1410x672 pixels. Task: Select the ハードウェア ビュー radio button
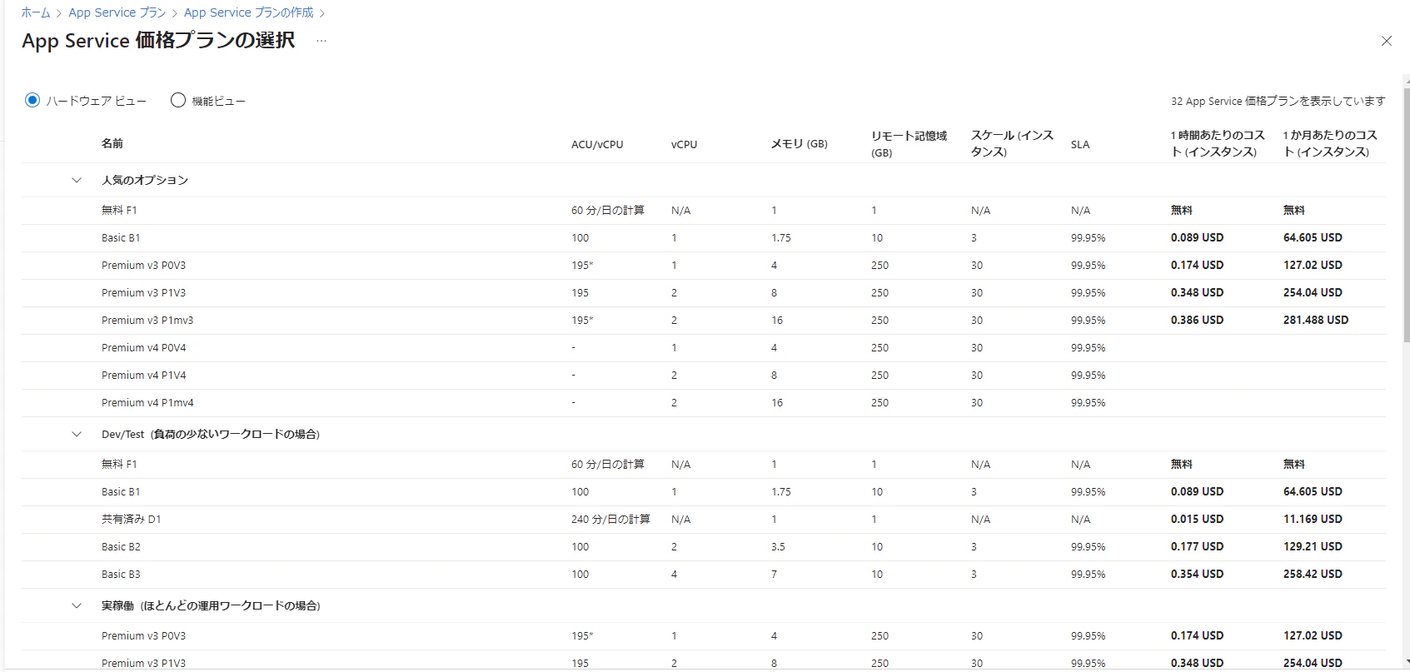click(32, 101)
